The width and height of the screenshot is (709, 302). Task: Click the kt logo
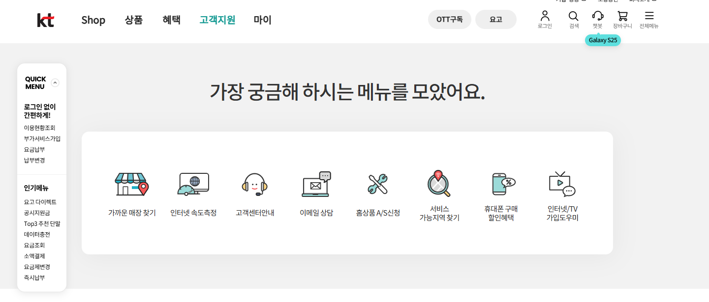(x=45, y=20)
